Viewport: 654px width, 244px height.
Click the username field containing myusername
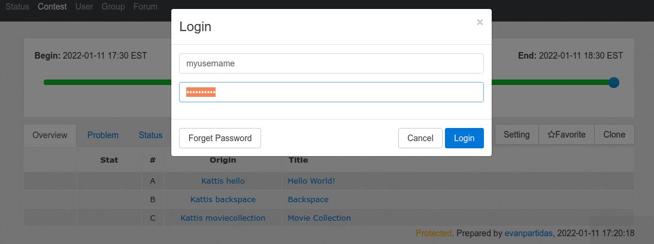click(x=331, y=63)
